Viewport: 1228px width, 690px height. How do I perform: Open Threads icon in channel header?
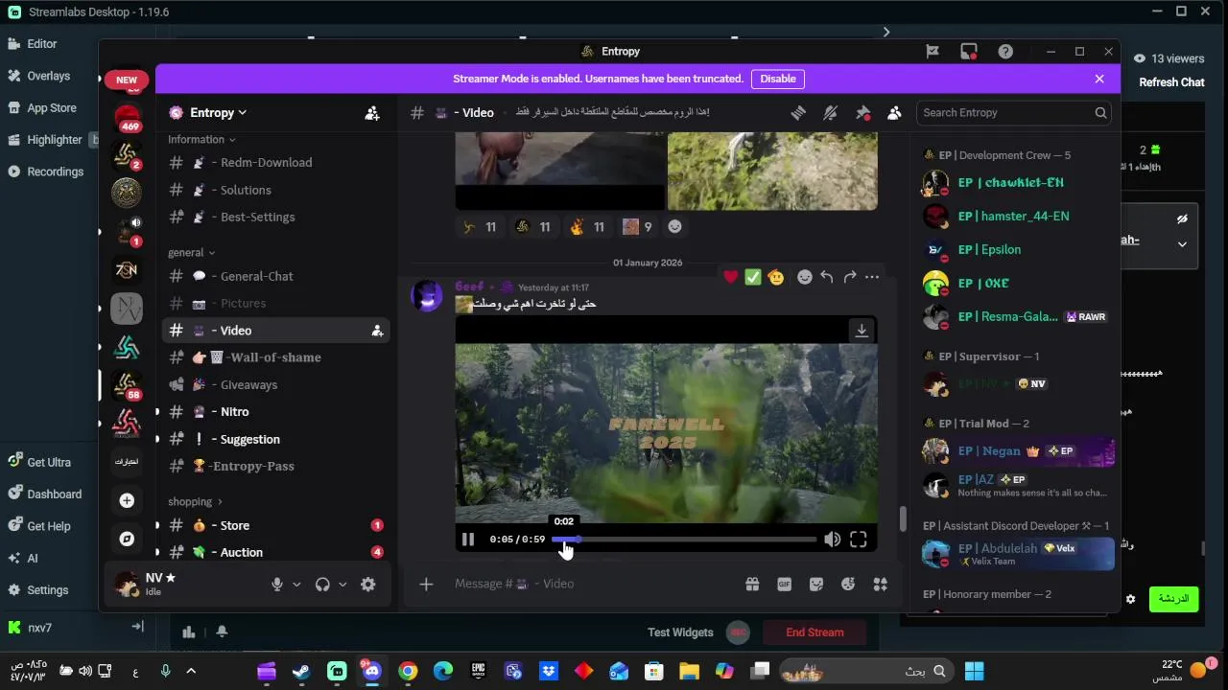click(x=798, y=113)
